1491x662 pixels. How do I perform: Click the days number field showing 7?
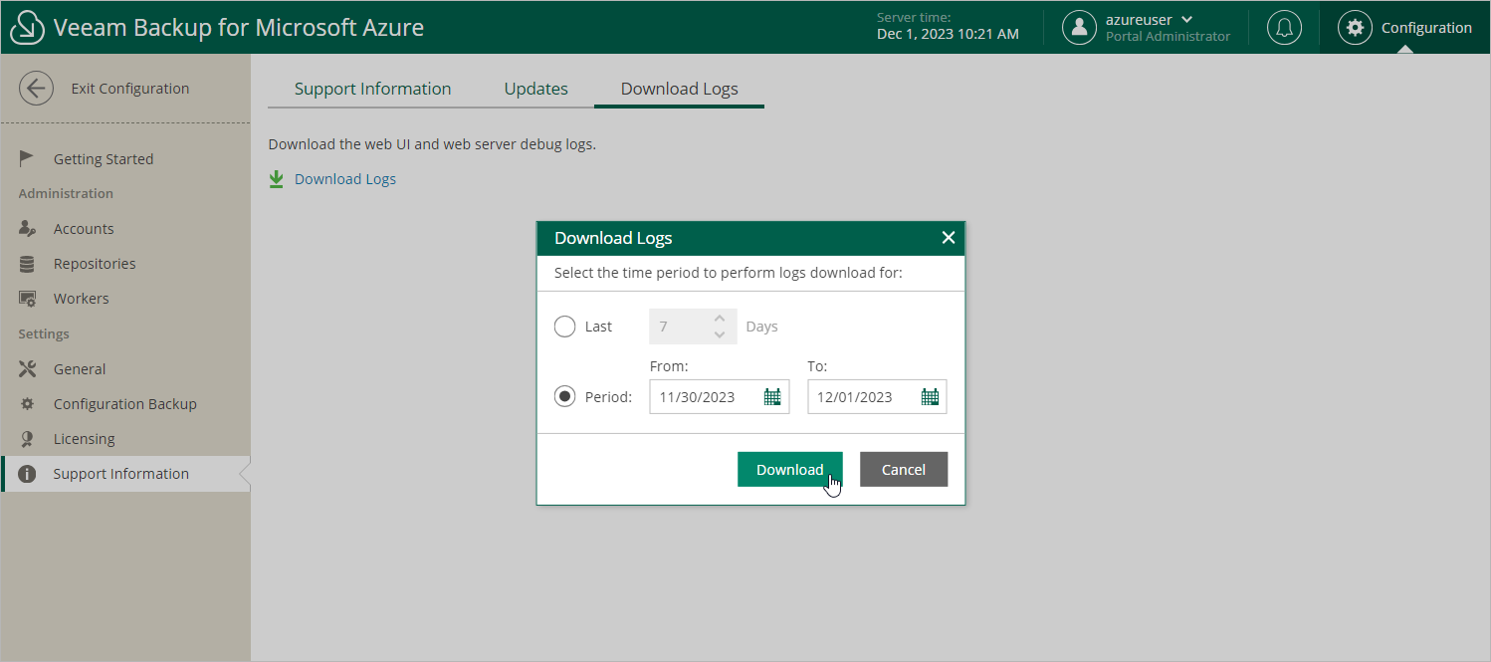(x=694, y=327)
